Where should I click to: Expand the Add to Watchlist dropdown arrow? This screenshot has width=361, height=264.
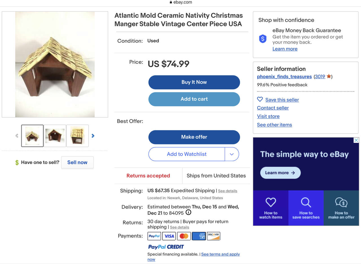point(232,154)
